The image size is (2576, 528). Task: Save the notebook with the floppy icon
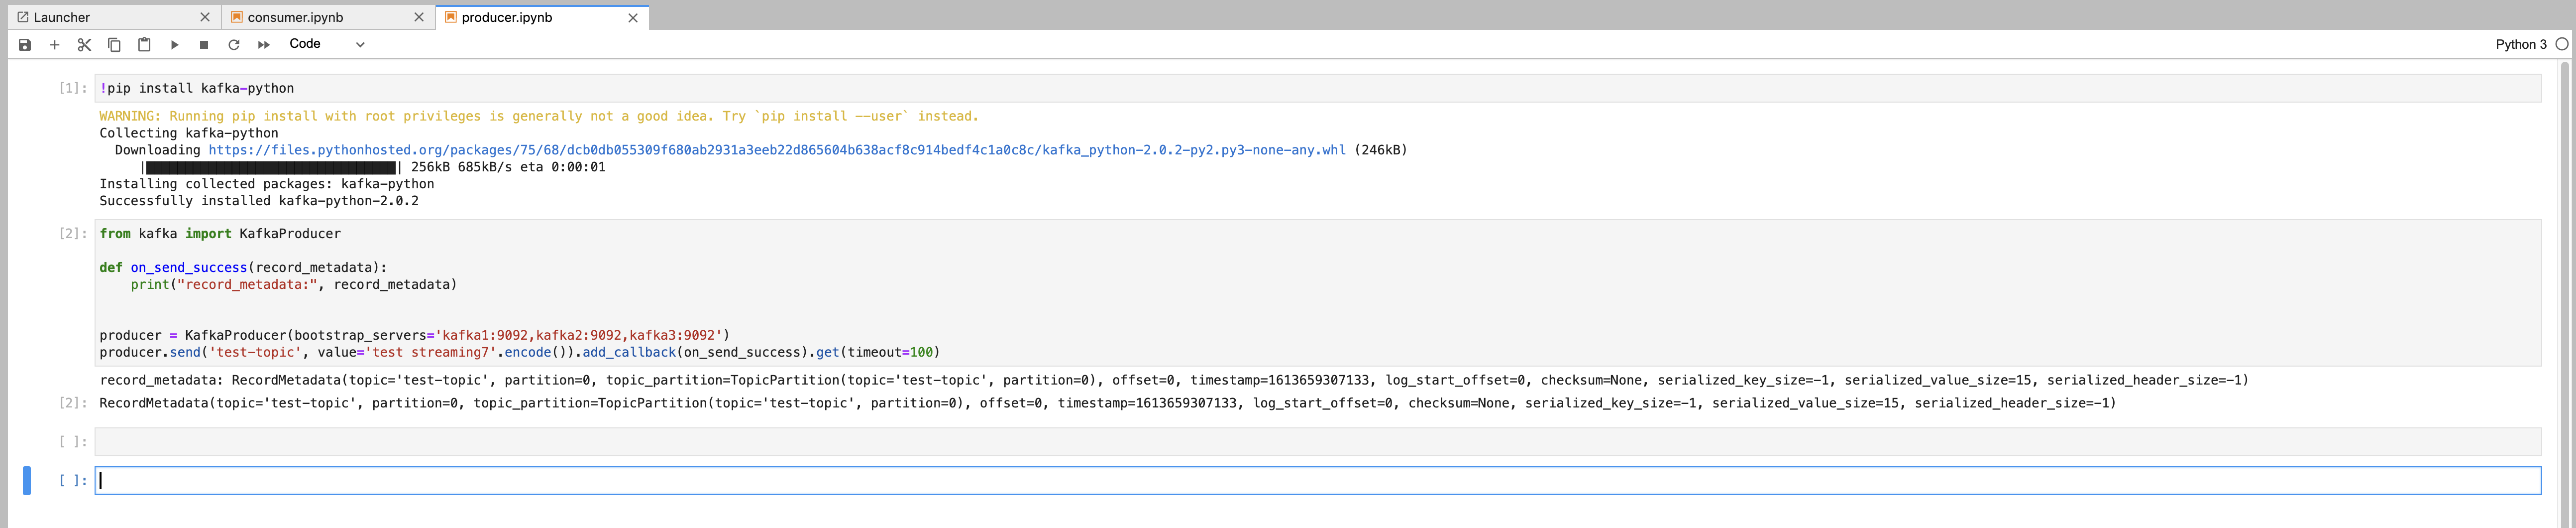pos(25,44)
